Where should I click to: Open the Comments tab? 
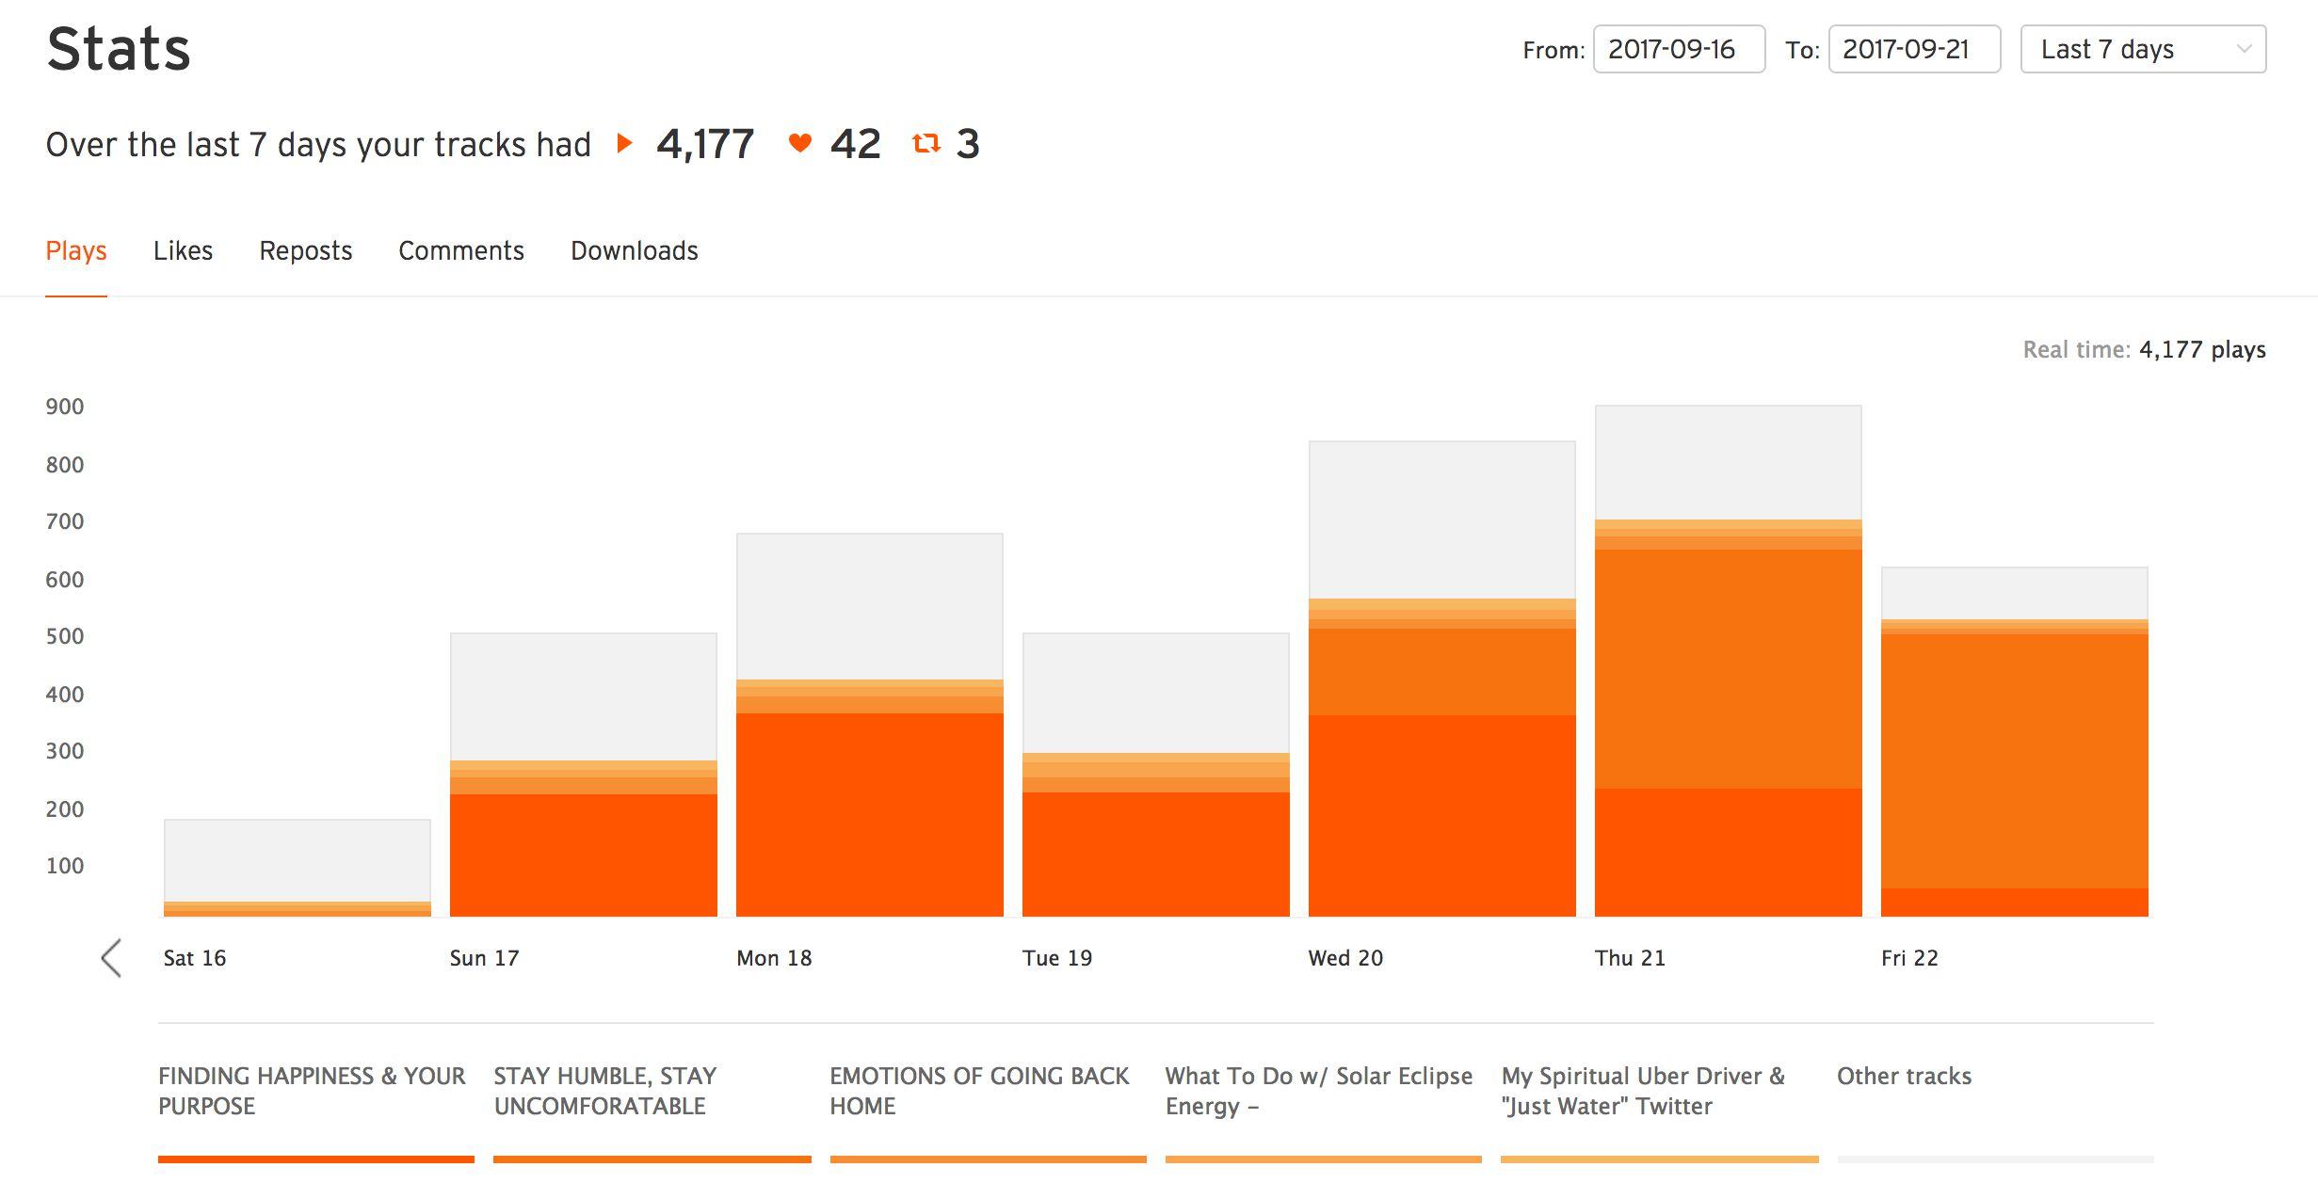point(460,250)
